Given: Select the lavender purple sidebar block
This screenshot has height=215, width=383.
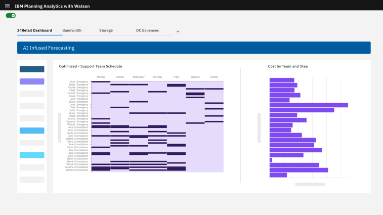Looking at the screenshot, I should [32, 81].
